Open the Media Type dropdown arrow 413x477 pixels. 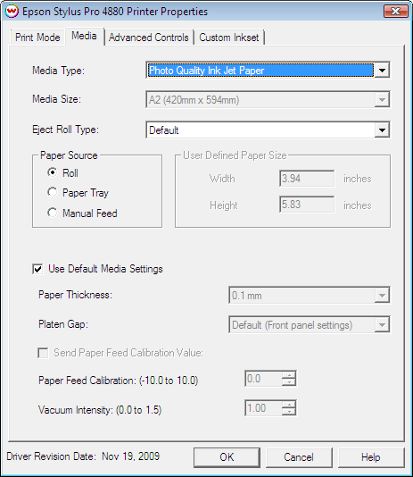[x=382, y=71]
